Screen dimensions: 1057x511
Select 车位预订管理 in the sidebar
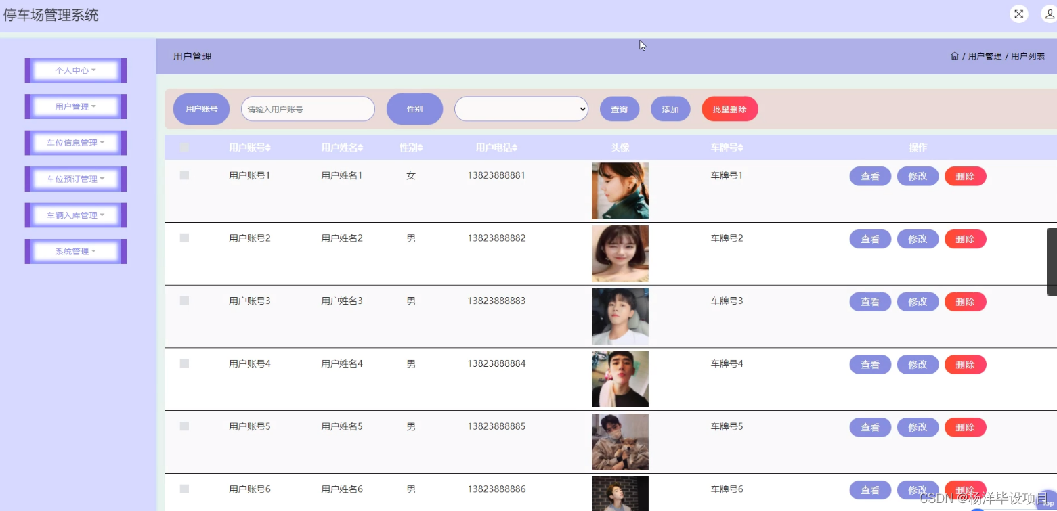(x=75, y=179)
